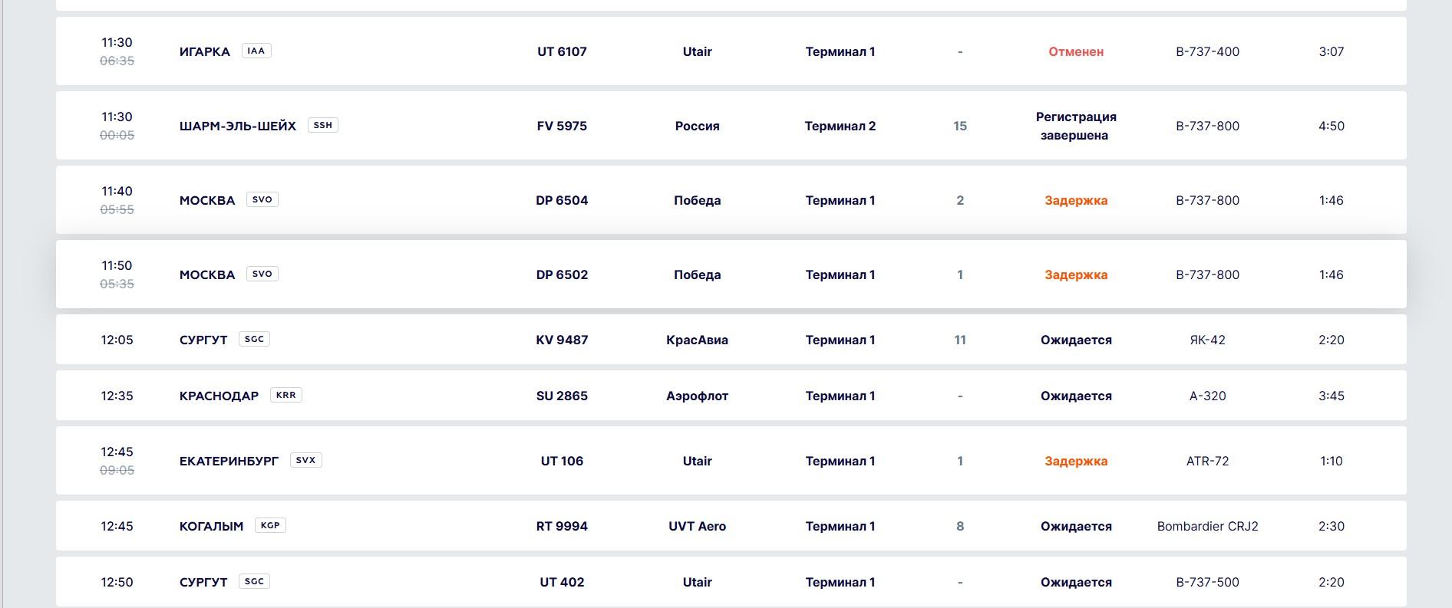The width and height of the screenshot is (1452, 608).
Task: Click Аэрофлот airline name
Action: click(697, 396)
